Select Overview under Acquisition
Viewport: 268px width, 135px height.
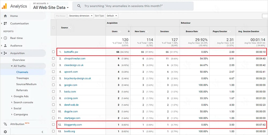tap(19, 60)
